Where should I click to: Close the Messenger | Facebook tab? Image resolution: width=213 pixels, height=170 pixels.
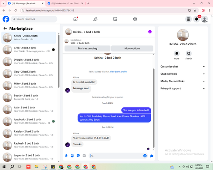(x=43, y=3)
